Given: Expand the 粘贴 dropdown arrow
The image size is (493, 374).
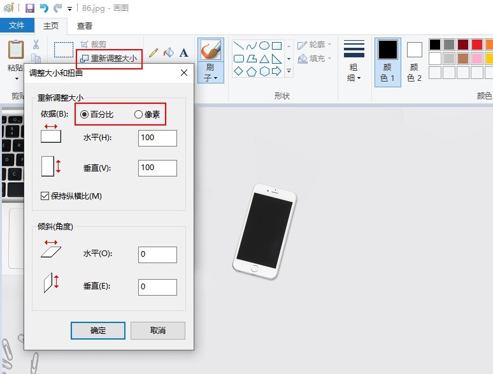Looking at the screenshot, I should 17,78.
